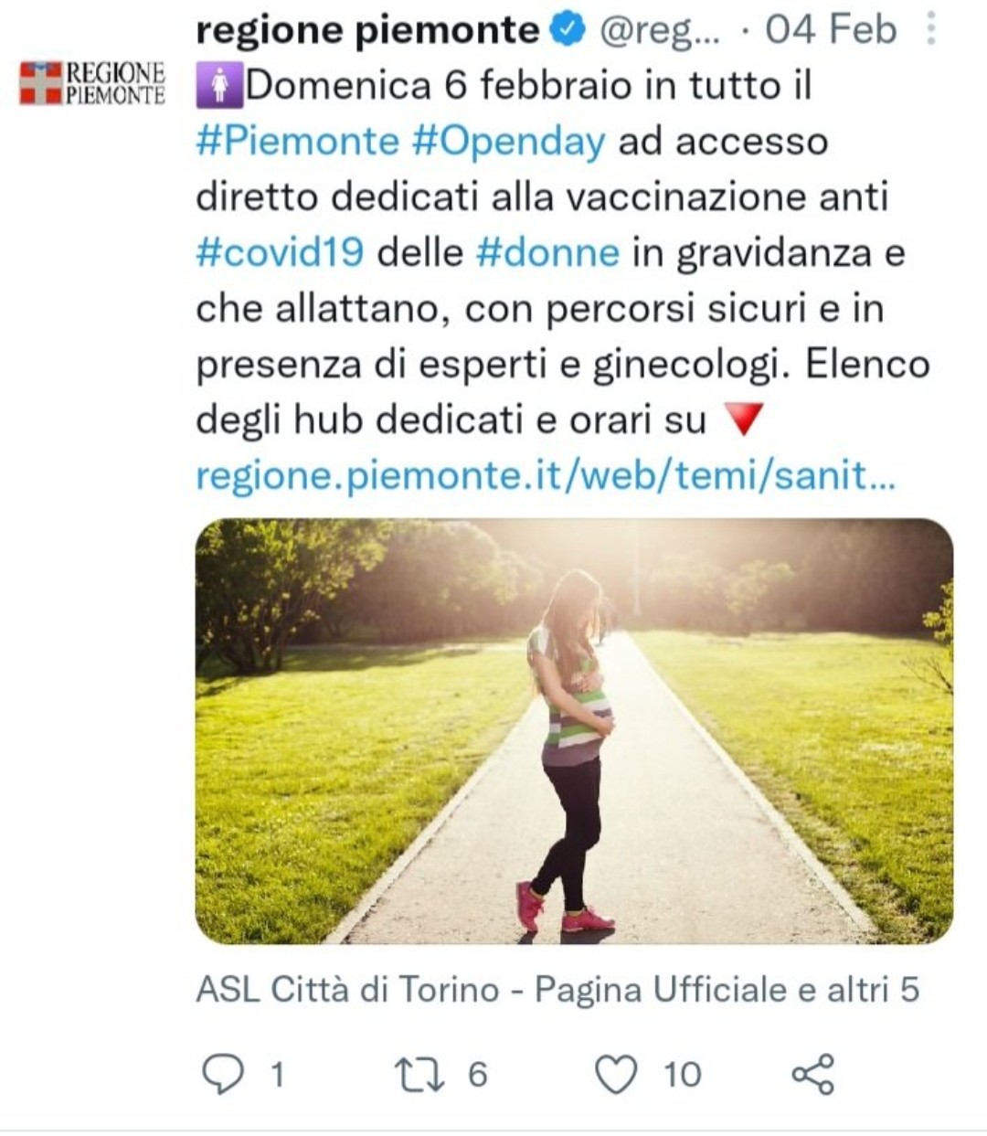
Task: Click the Regione Piemonte profile logo
Action: (92, 83)
